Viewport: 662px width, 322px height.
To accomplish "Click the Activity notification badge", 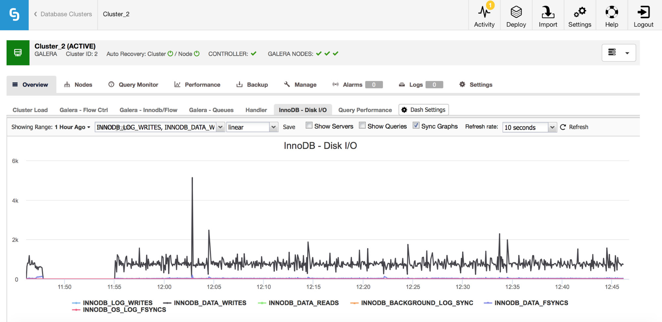I will coord(490,5).
